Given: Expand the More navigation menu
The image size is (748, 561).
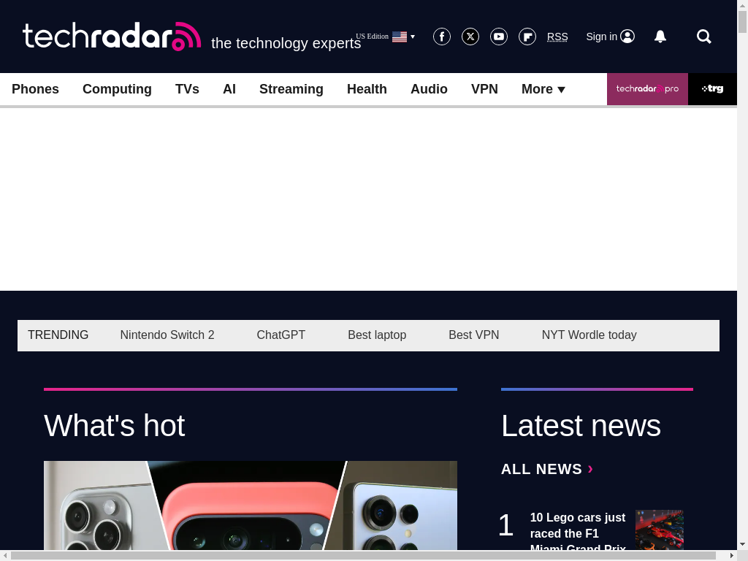Looking at the screenshot, I should [x=543, y=89].
